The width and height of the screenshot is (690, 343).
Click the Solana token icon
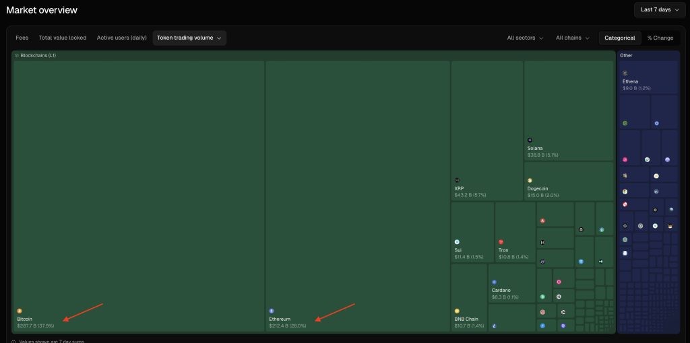click(530, 140)
